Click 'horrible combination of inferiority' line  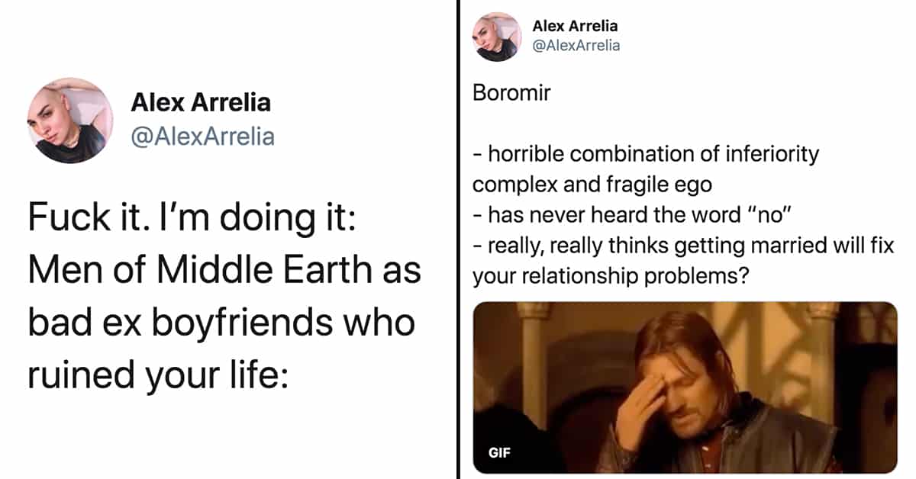pos(646,154)
